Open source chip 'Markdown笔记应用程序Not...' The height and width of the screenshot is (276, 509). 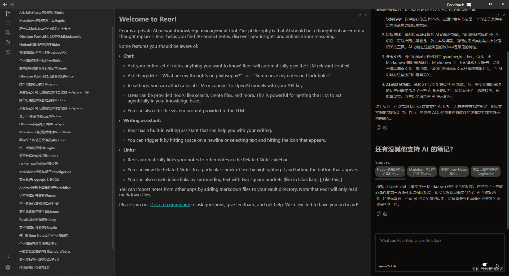[x=422, y=171]
